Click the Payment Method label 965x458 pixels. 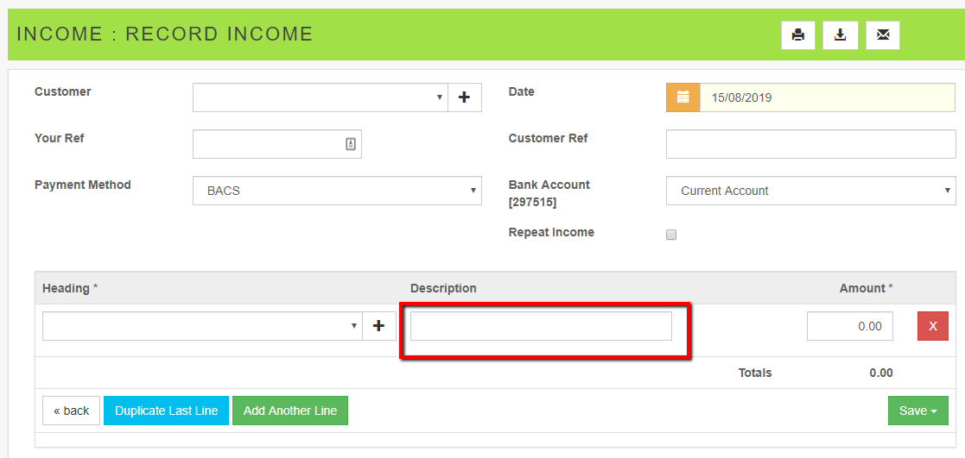[82, 185]
